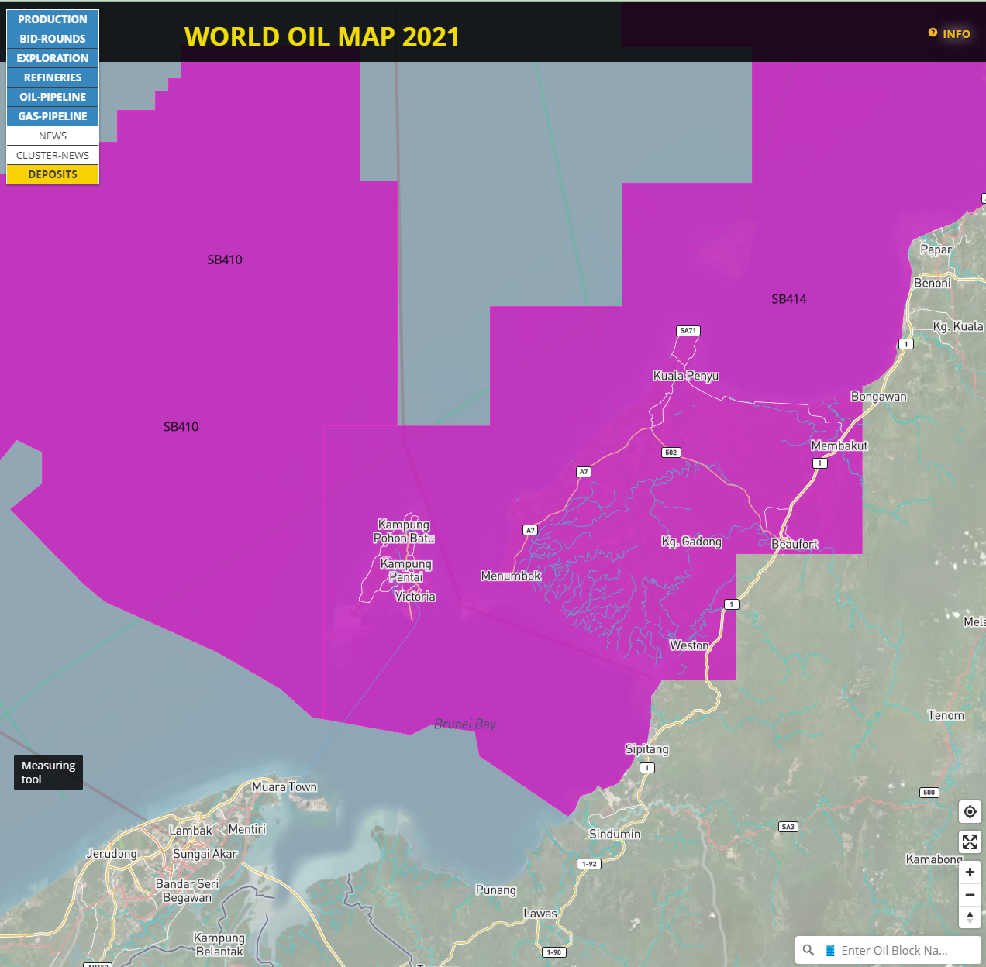Select the GAS-PIPELINE menu item
The height and width of the screenshot is (967, 986).
(x=53, y=116)
